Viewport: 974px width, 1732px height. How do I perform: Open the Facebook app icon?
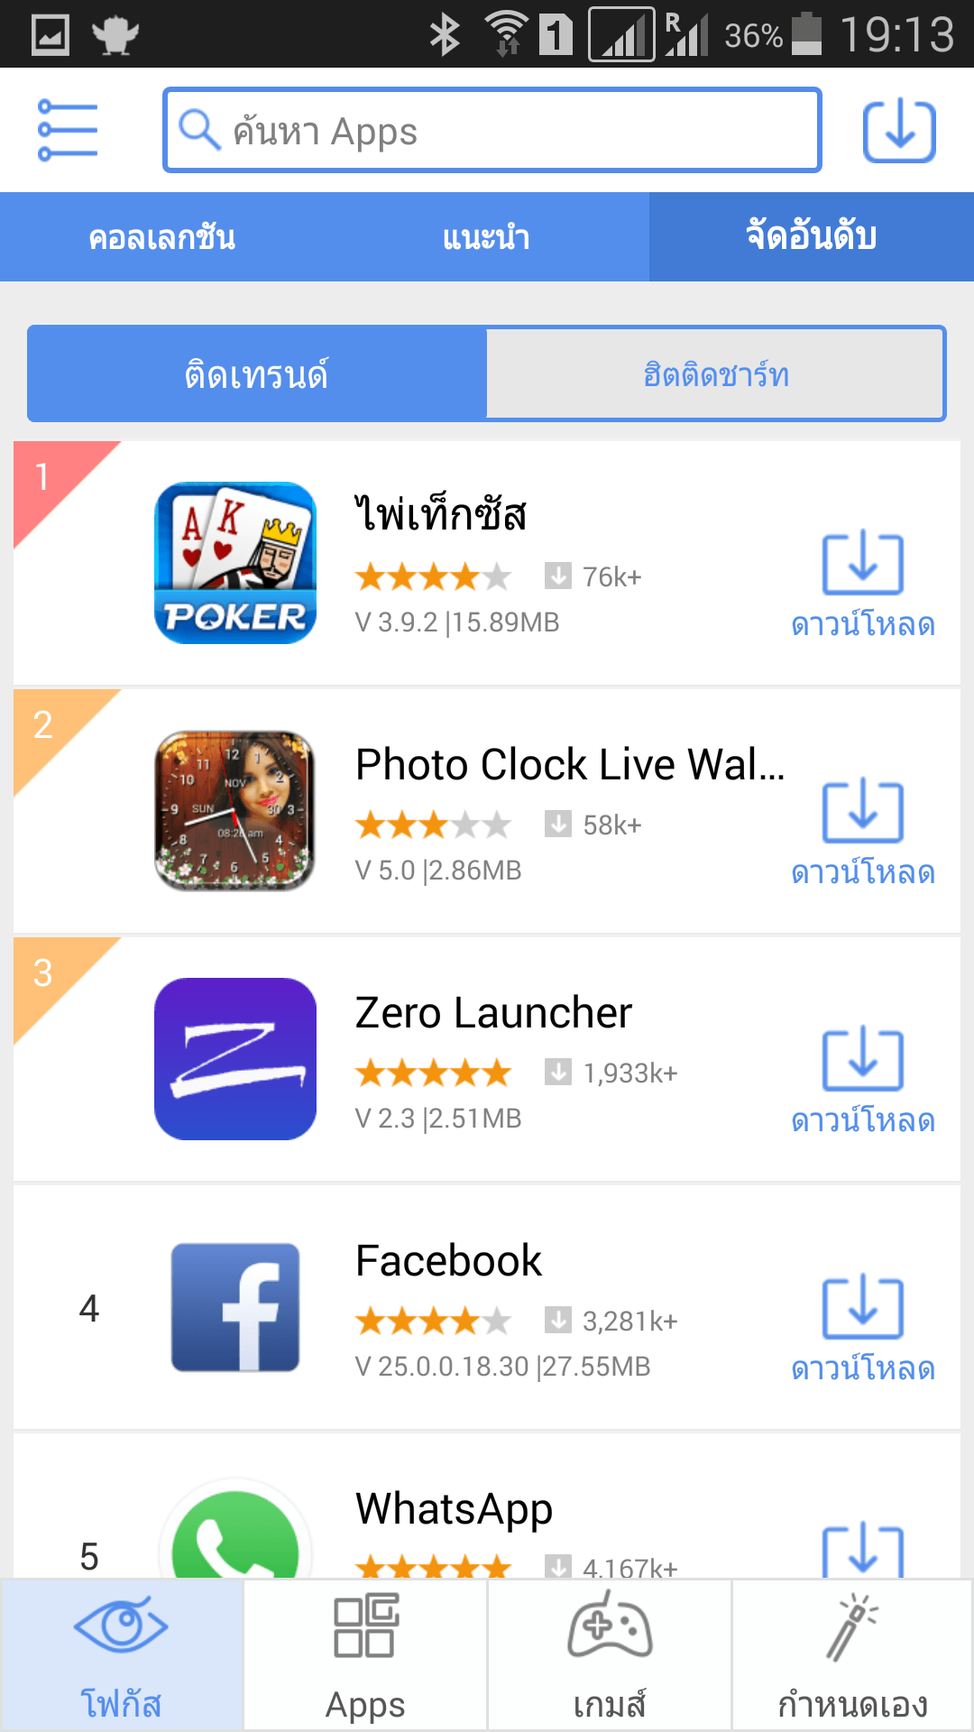point(235,1307)
